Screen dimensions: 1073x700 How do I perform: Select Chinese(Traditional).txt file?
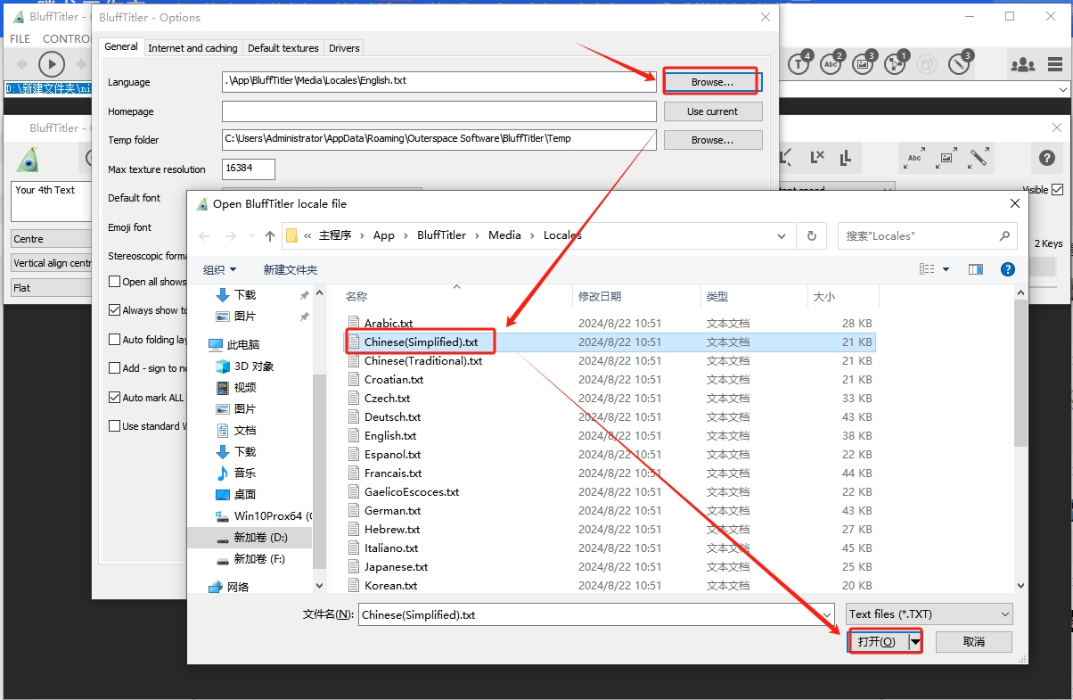[423, 361]
